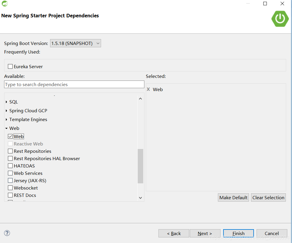Expand the Template Engines category
Viewport: 292px width, 243px height.
pos(6,119)
